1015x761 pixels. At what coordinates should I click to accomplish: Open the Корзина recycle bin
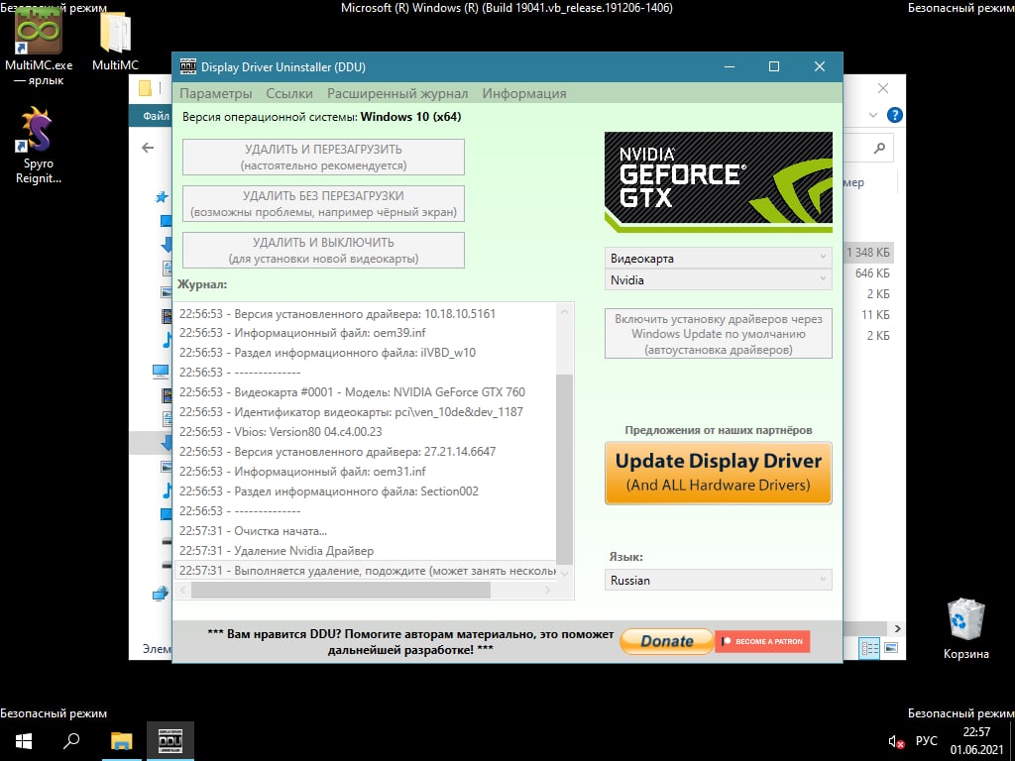point(965,629)
